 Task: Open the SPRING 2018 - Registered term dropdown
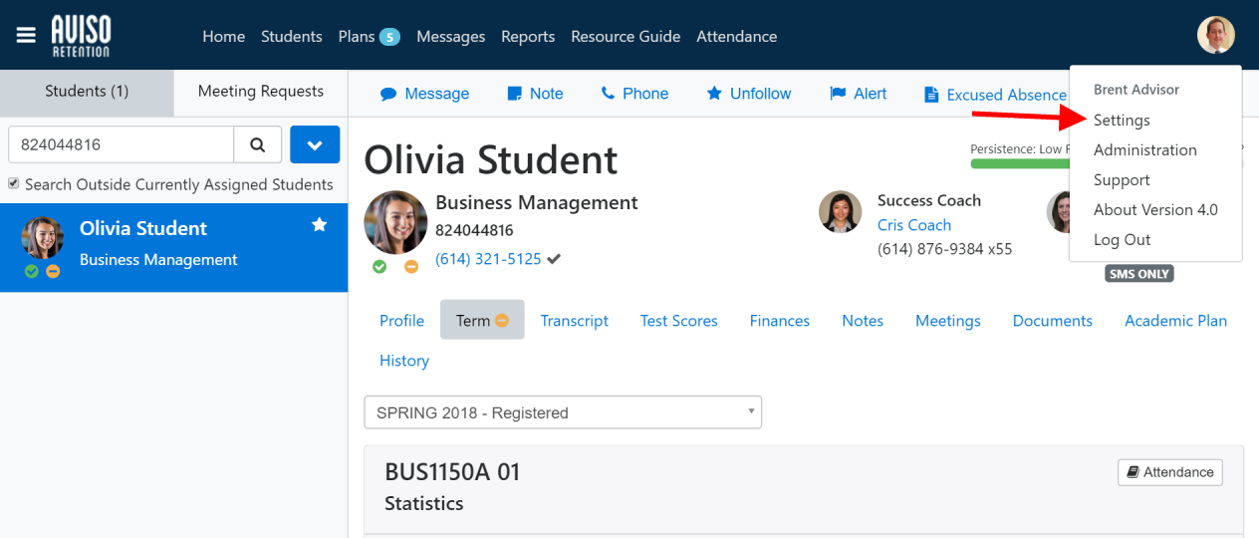coord(563,412)
